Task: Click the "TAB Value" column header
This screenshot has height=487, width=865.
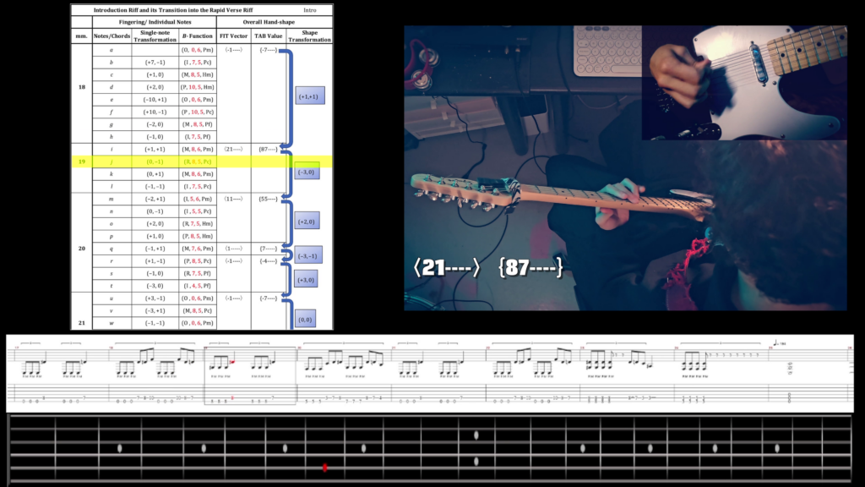Action: coord(268,36)
